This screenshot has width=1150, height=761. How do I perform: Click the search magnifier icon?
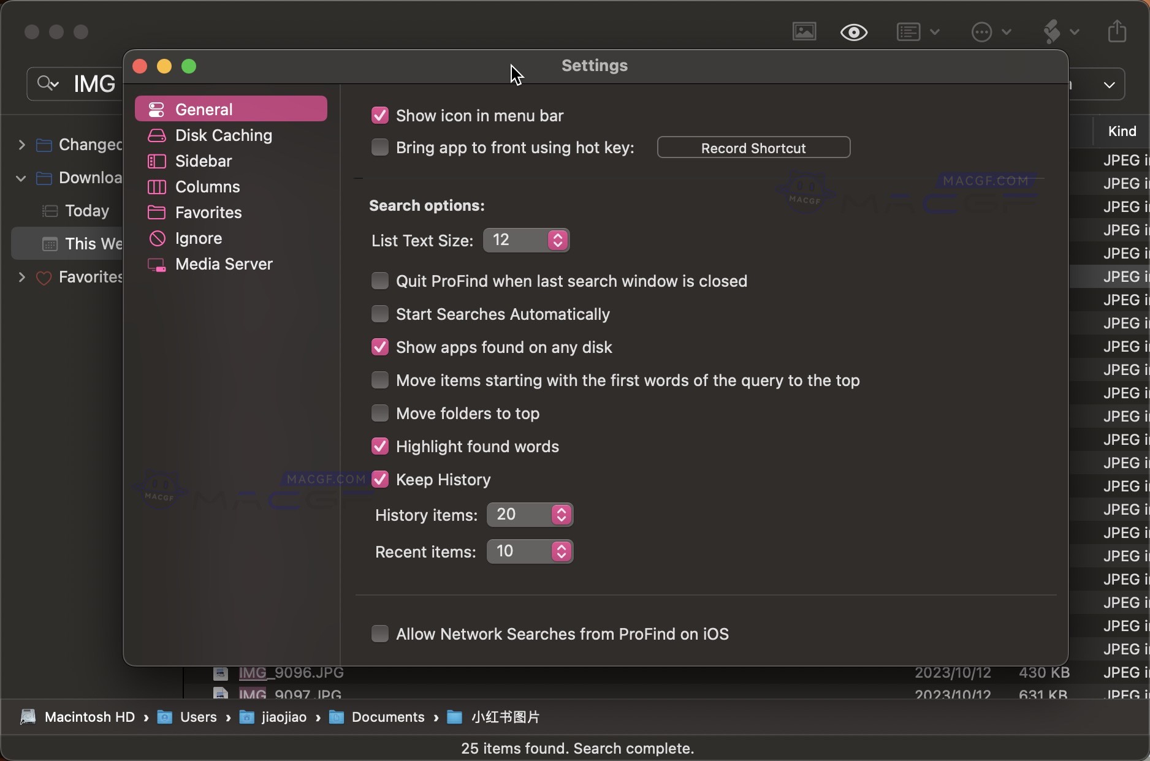tap(47, 83)
